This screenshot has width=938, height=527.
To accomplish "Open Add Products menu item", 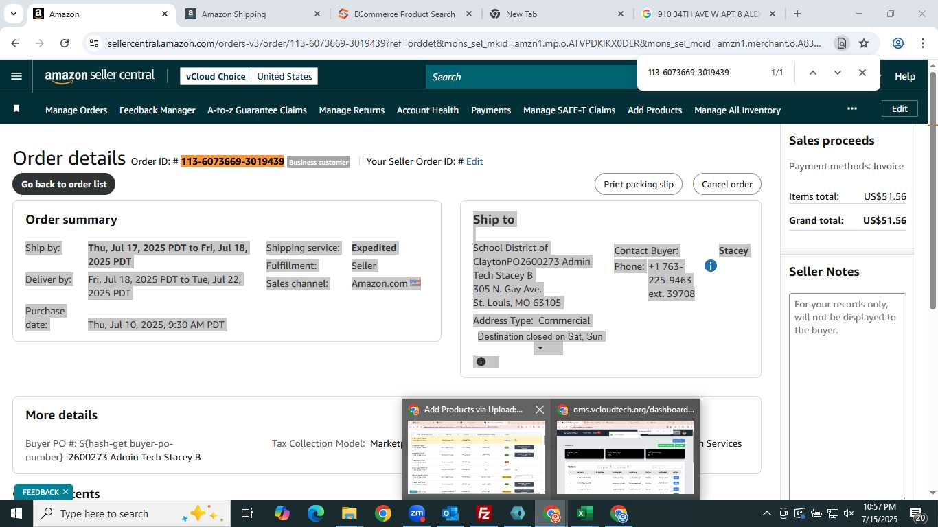I will click(655, 110).
